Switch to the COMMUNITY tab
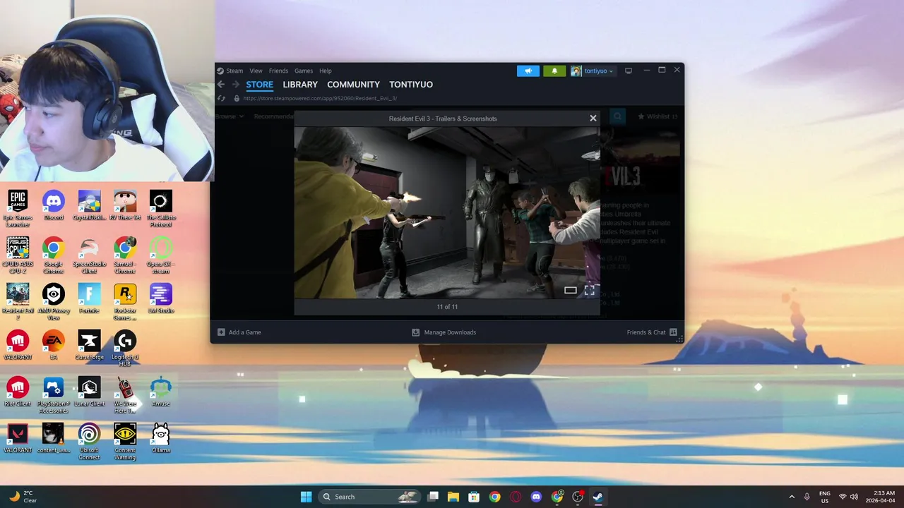904x508 pixels. coord(353,85)
